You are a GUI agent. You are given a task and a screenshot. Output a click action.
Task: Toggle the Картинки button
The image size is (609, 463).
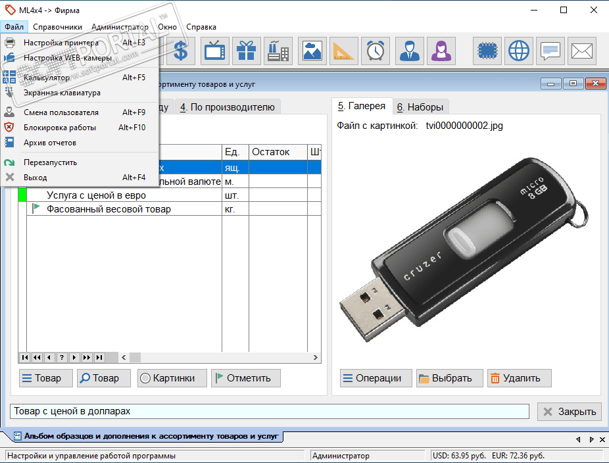pos(172,378)
